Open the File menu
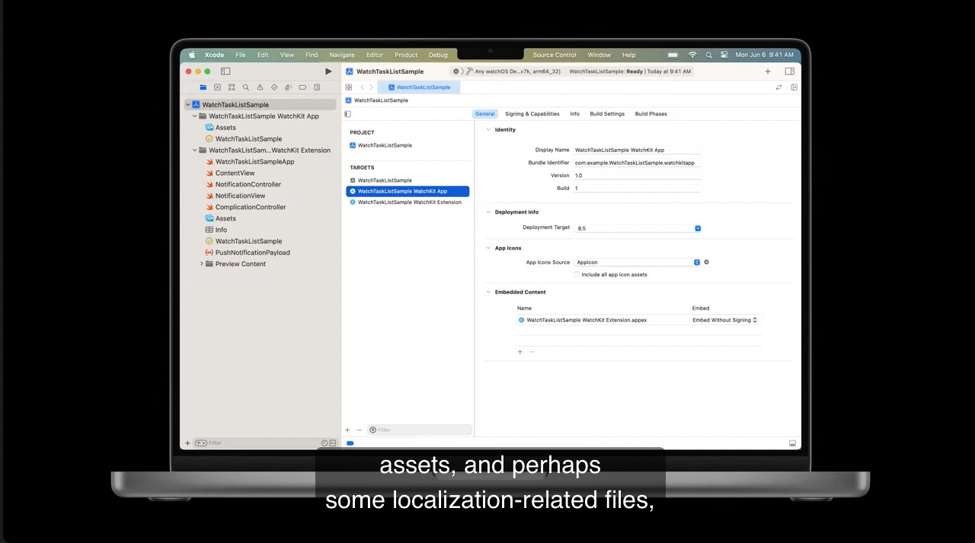The width and height of the screenshot is (975, 543). (241, 55)
